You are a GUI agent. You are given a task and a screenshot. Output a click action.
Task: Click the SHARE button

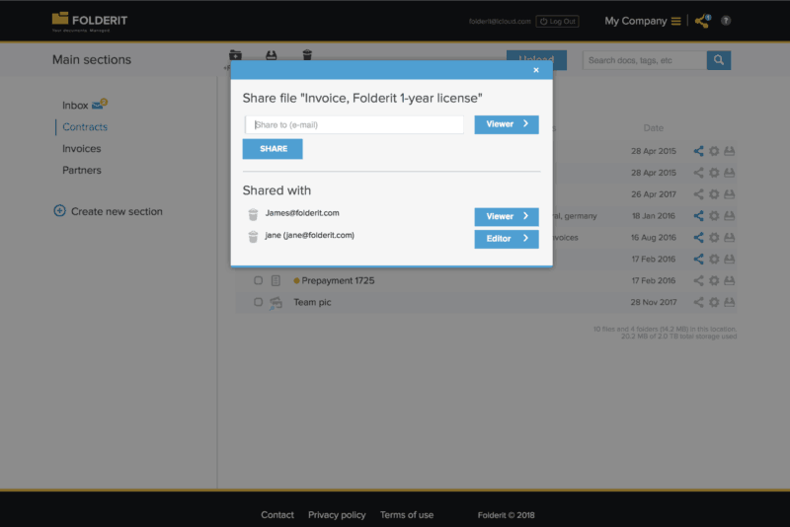pyautogui.click(x=273, y=149)
